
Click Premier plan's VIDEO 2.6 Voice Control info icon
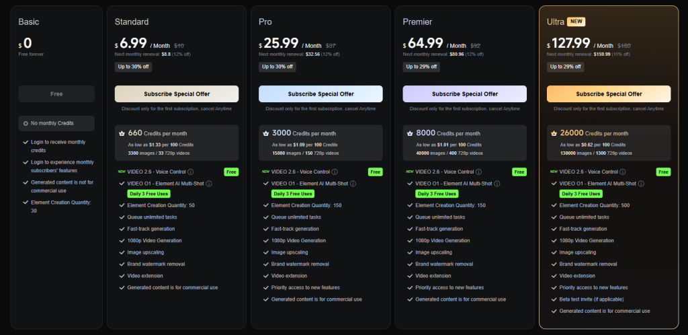coord(478,172)
